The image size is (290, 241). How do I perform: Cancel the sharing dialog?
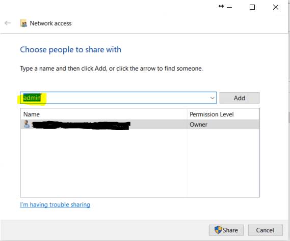[x=265, y=230]
